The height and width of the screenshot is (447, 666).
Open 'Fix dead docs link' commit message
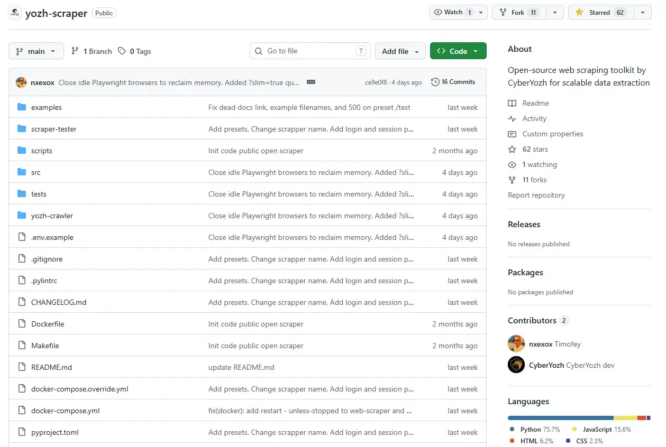pos(309,107)
